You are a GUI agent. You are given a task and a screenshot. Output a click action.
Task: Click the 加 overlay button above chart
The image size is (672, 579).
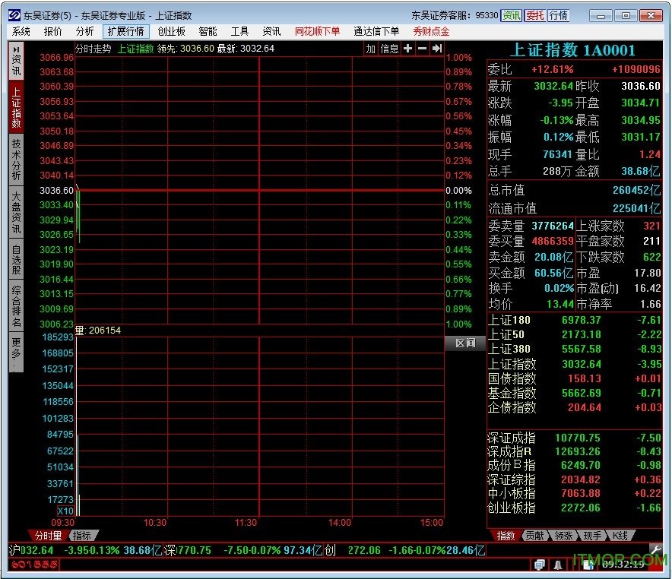click(x=370, y=49)
